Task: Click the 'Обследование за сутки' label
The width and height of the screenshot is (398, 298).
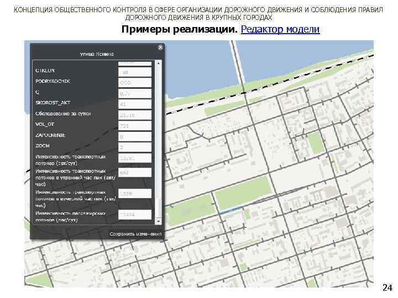Action: pos(63,114)
